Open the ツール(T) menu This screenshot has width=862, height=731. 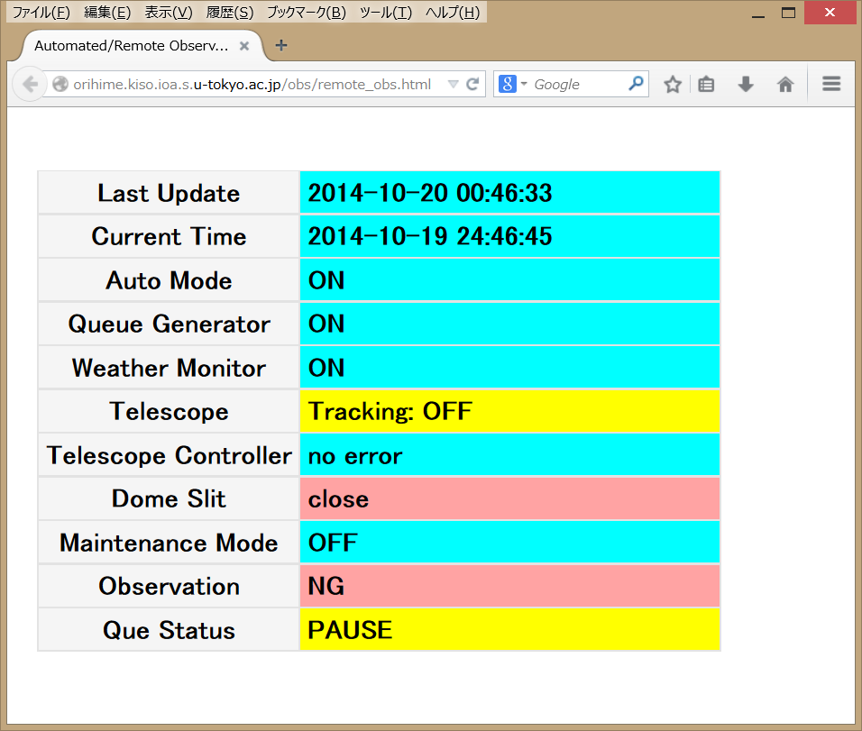click(385, 13)
